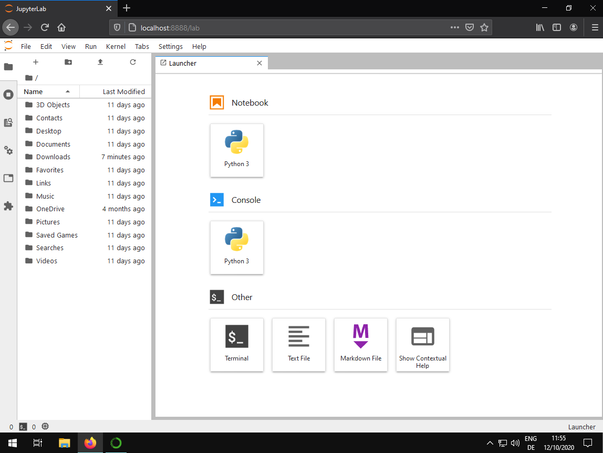Open the Running Terminals and Kernels sidebar panel

[x=8, y=95]
